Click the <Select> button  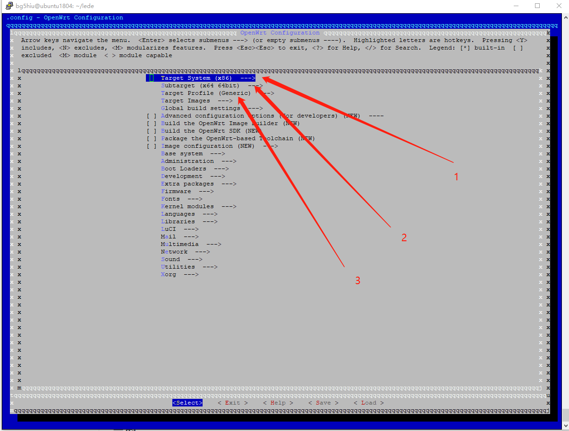(x=187, y=403)
